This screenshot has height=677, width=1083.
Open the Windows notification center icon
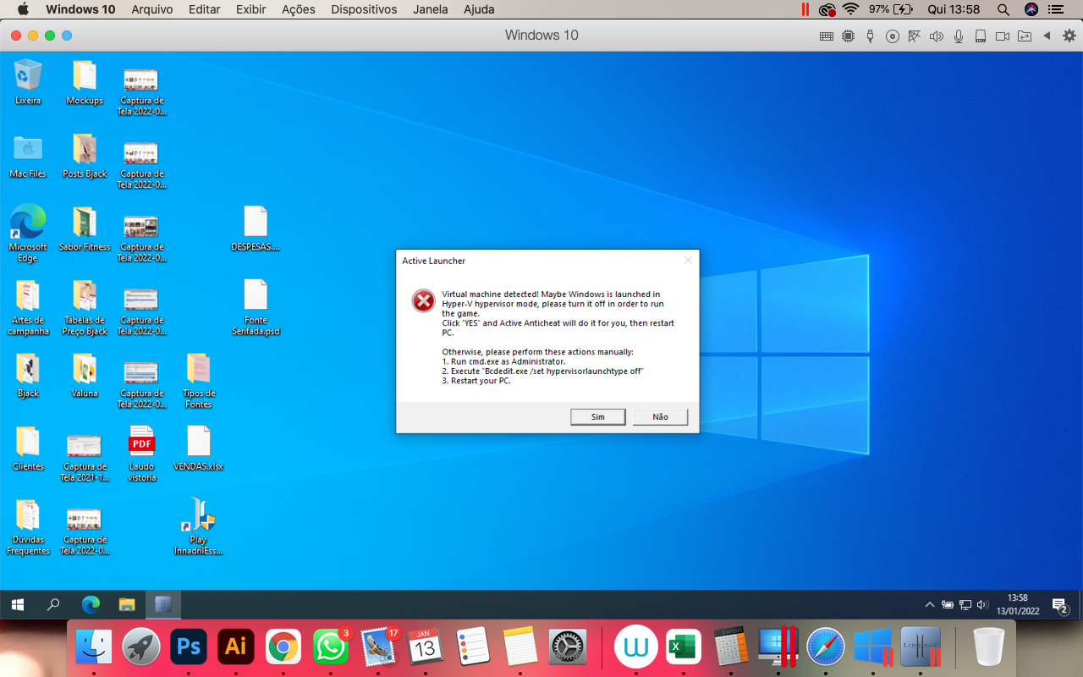point(1059,605)
